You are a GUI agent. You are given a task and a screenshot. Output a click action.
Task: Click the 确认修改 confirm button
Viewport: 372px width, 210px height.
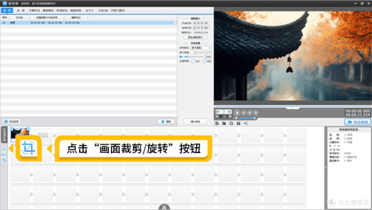coord(195,121)
